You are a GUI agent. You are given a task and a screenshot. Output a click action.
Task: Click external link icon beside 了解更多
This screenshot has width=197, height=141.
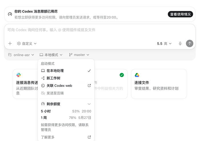coord(89,137)
